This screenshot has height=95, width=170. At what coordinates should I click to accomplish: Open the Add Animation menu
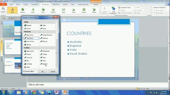click(113, 11)
